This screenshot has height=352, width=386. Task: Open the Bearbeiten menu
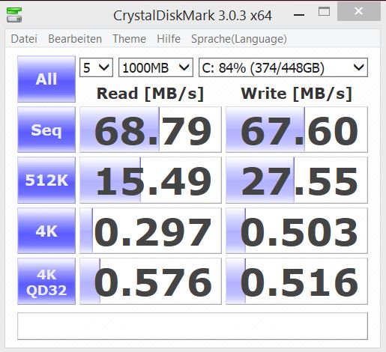75,39
